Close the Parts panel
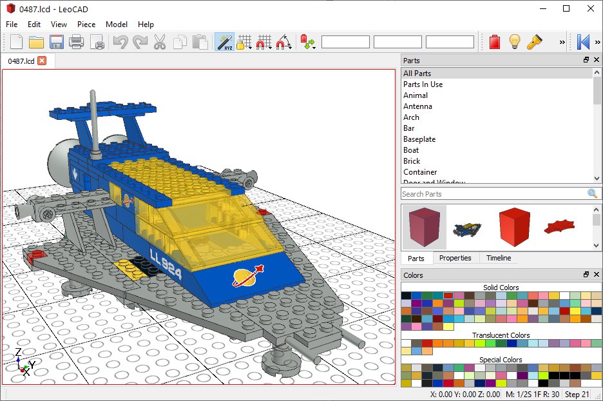This screenshot has height=401, width=603. 597,60
